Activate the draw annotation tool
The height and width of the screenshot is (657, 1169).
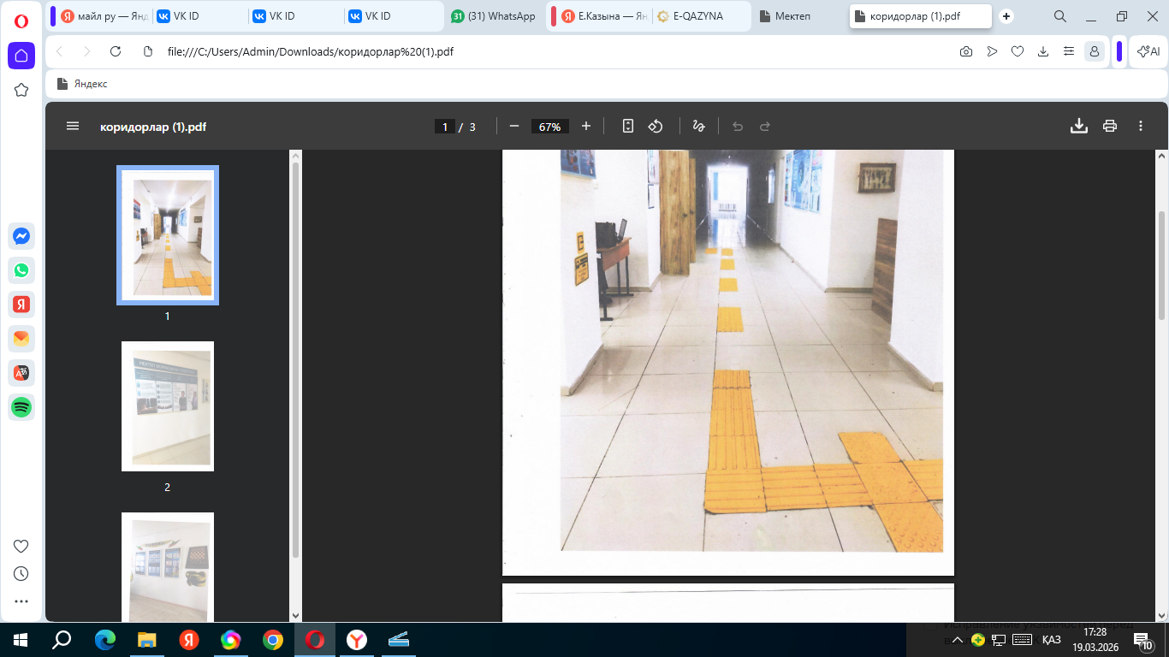pos(698,127)
